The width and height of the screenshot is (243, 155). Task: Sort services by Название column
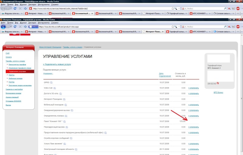(48, 74)
